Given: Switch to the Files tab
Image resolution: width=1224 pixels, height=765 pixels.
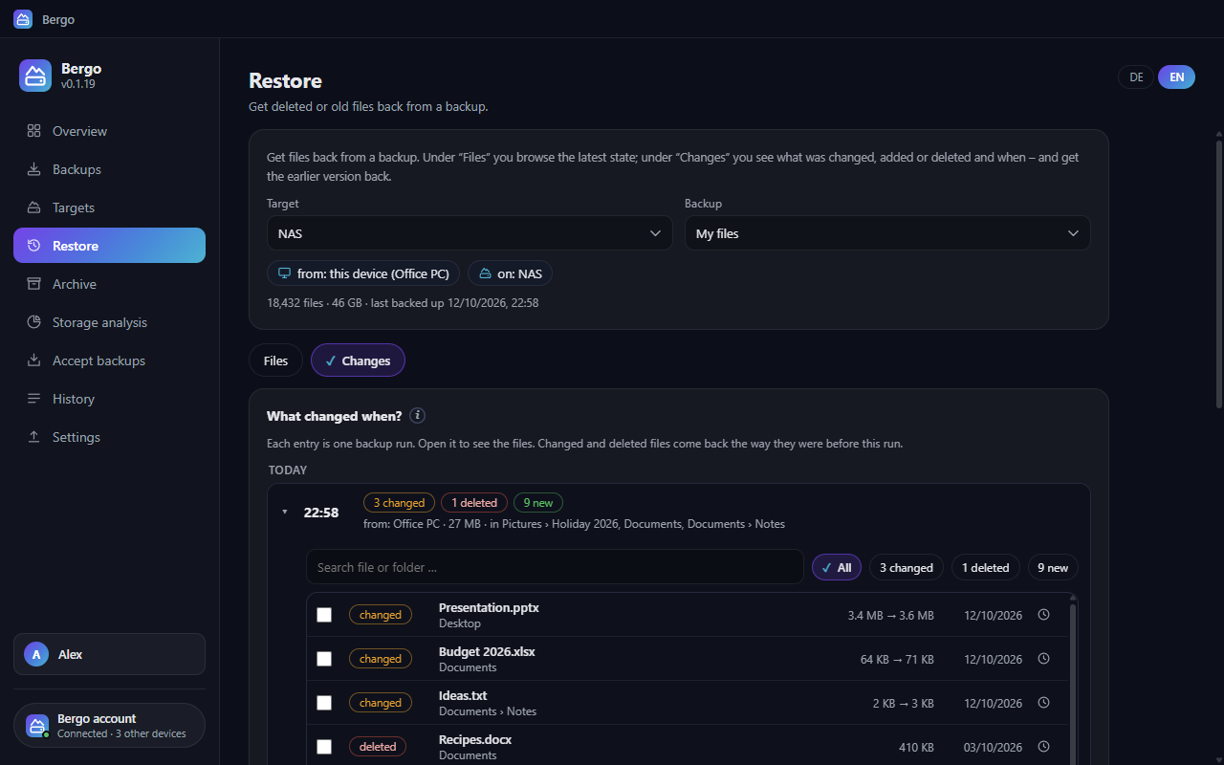Looking at the screenshot, I should 275,361.
